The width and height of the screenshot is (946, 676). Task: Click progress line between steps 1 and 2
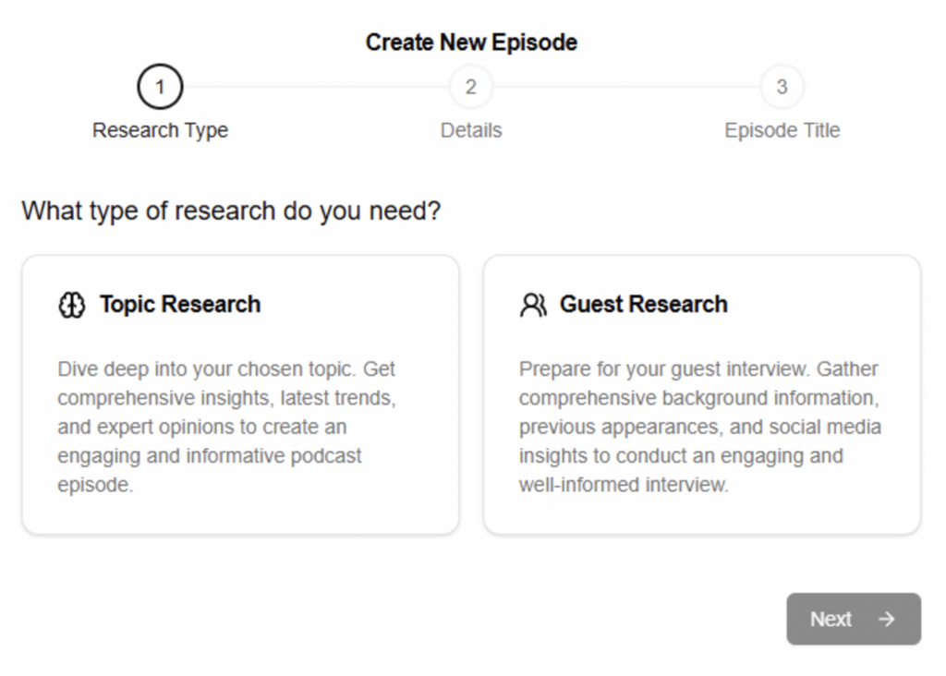(x=315, y=87)
